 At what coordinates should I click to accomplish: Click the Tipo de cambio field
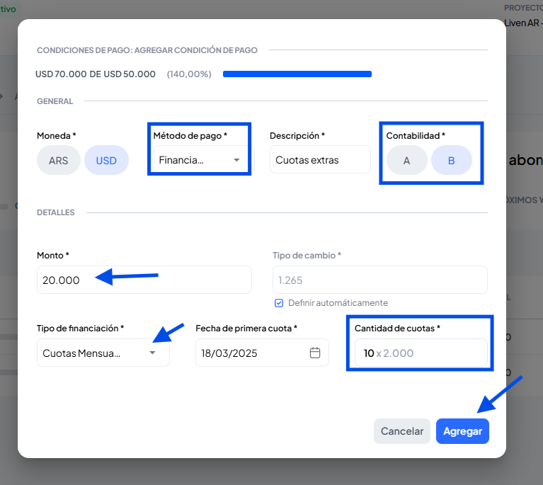[x=379, y=280]
